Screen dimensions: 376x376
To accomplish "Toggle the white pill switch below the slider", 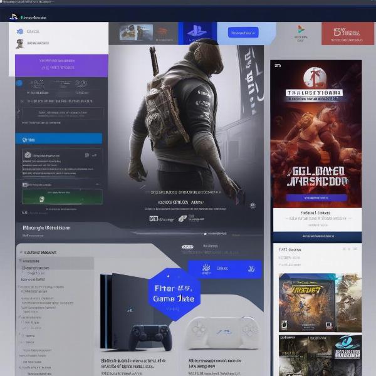I will point(187,247).
